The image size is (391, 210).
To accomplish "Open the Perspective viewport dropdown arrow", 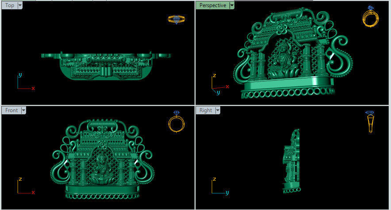I will click(232, 5).
